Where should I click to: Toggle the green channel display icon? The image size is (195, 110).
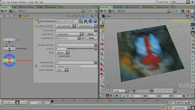[114, 96]
